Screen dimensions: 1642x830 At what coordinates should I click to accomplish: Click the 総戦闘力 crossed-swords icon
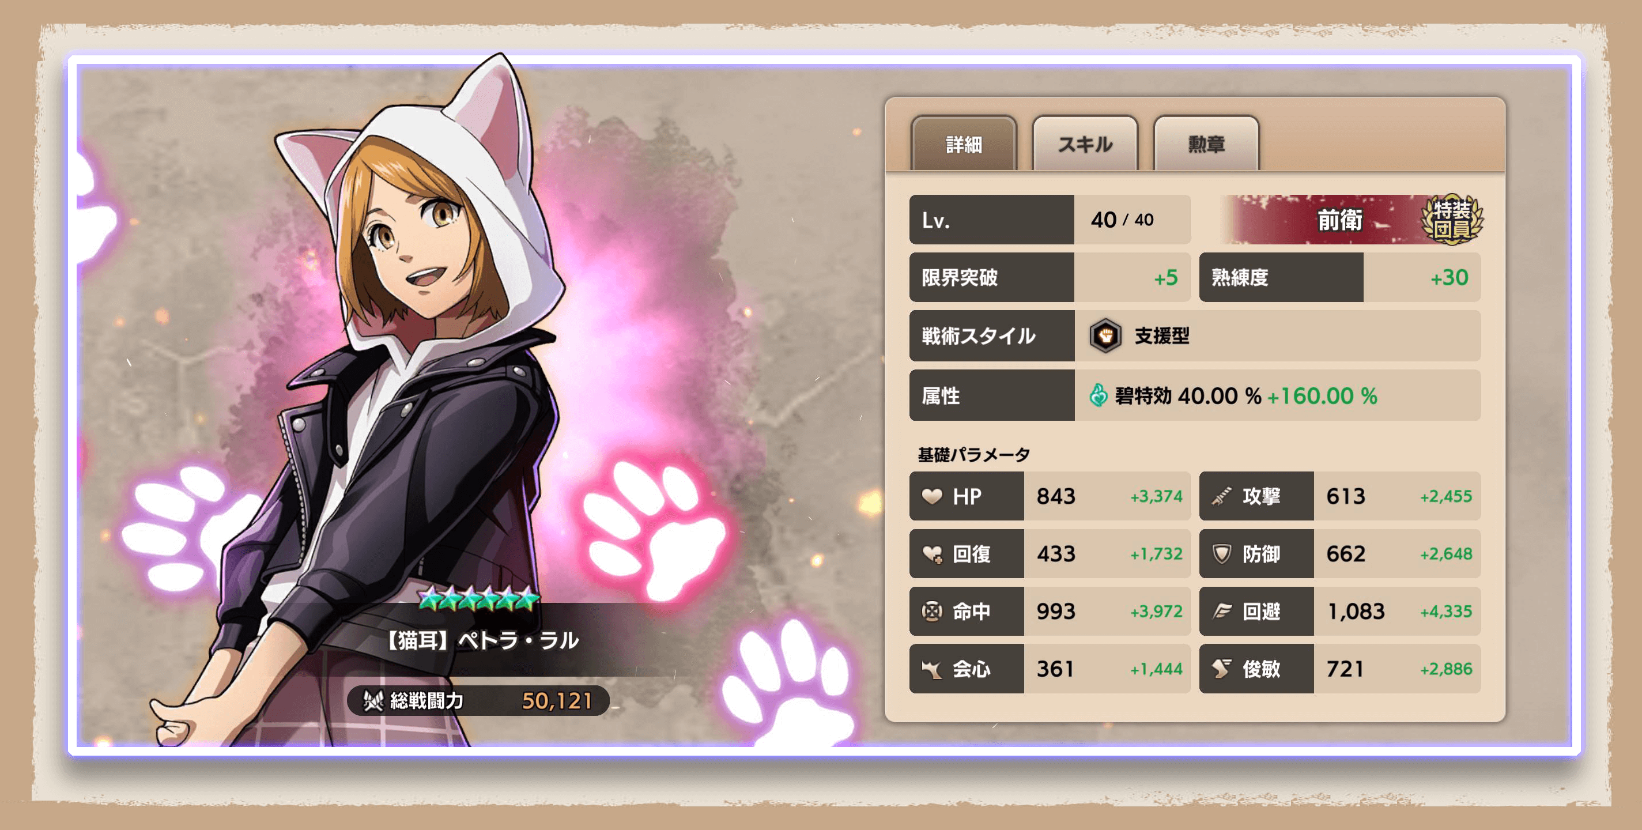tap(373, 700)
